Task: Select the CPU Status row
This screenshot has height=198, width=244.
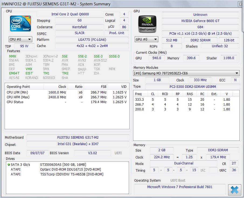Action: pyautogui.click(x=67, y=102)
